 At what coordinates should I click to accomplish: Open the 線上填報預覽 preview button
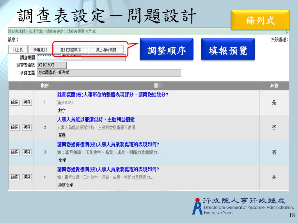click(106, 49)
